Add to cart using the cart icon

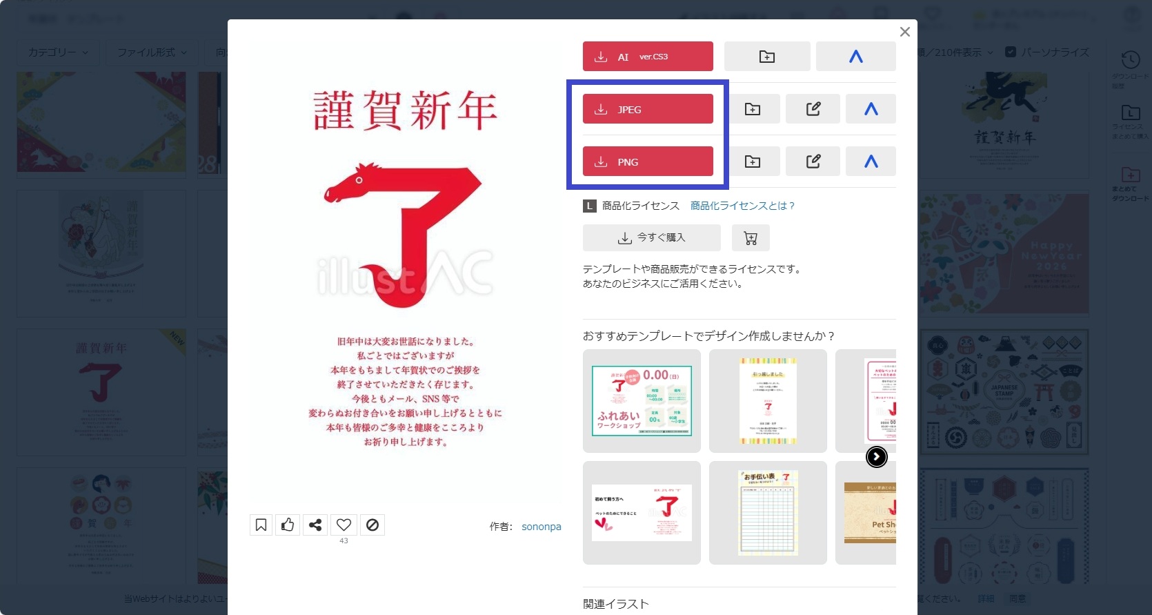tap(751, 238)
